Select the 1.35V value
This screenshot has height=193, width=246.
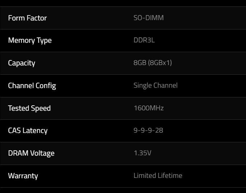(142, 153)
